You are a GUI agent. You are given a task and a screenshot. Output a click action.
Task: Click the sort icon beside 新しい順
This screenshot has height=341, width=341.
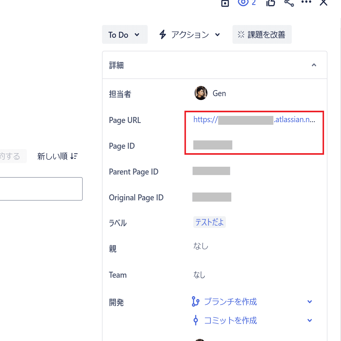[x=74, y=156]
